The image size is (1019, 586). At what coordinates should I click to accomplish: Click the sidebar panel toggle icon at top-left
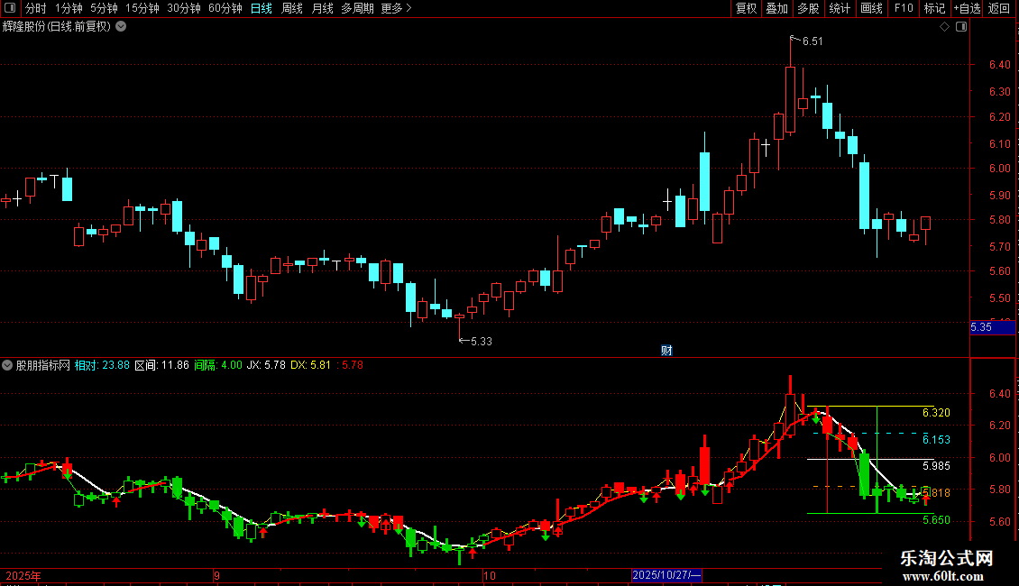click(x=10, y=8)
